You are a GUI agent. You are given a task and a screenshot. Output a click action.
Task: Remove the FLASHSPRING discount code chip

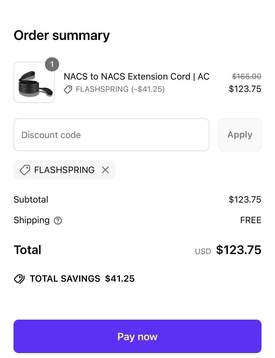[x=105, y=170]
